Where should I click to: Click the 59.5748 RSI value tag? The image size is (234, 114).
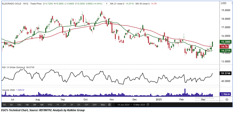tap(225, 73)
